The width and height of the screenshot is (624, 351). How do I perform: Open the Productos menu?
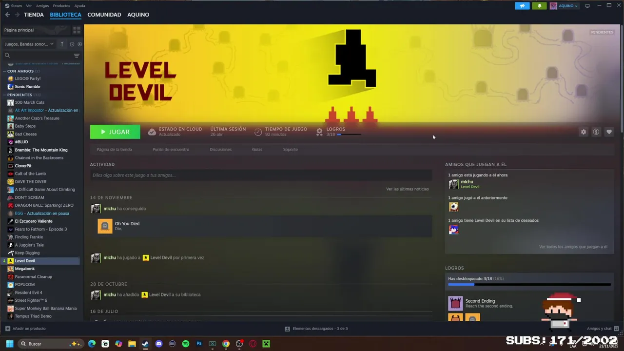click(x=61, y=6)
